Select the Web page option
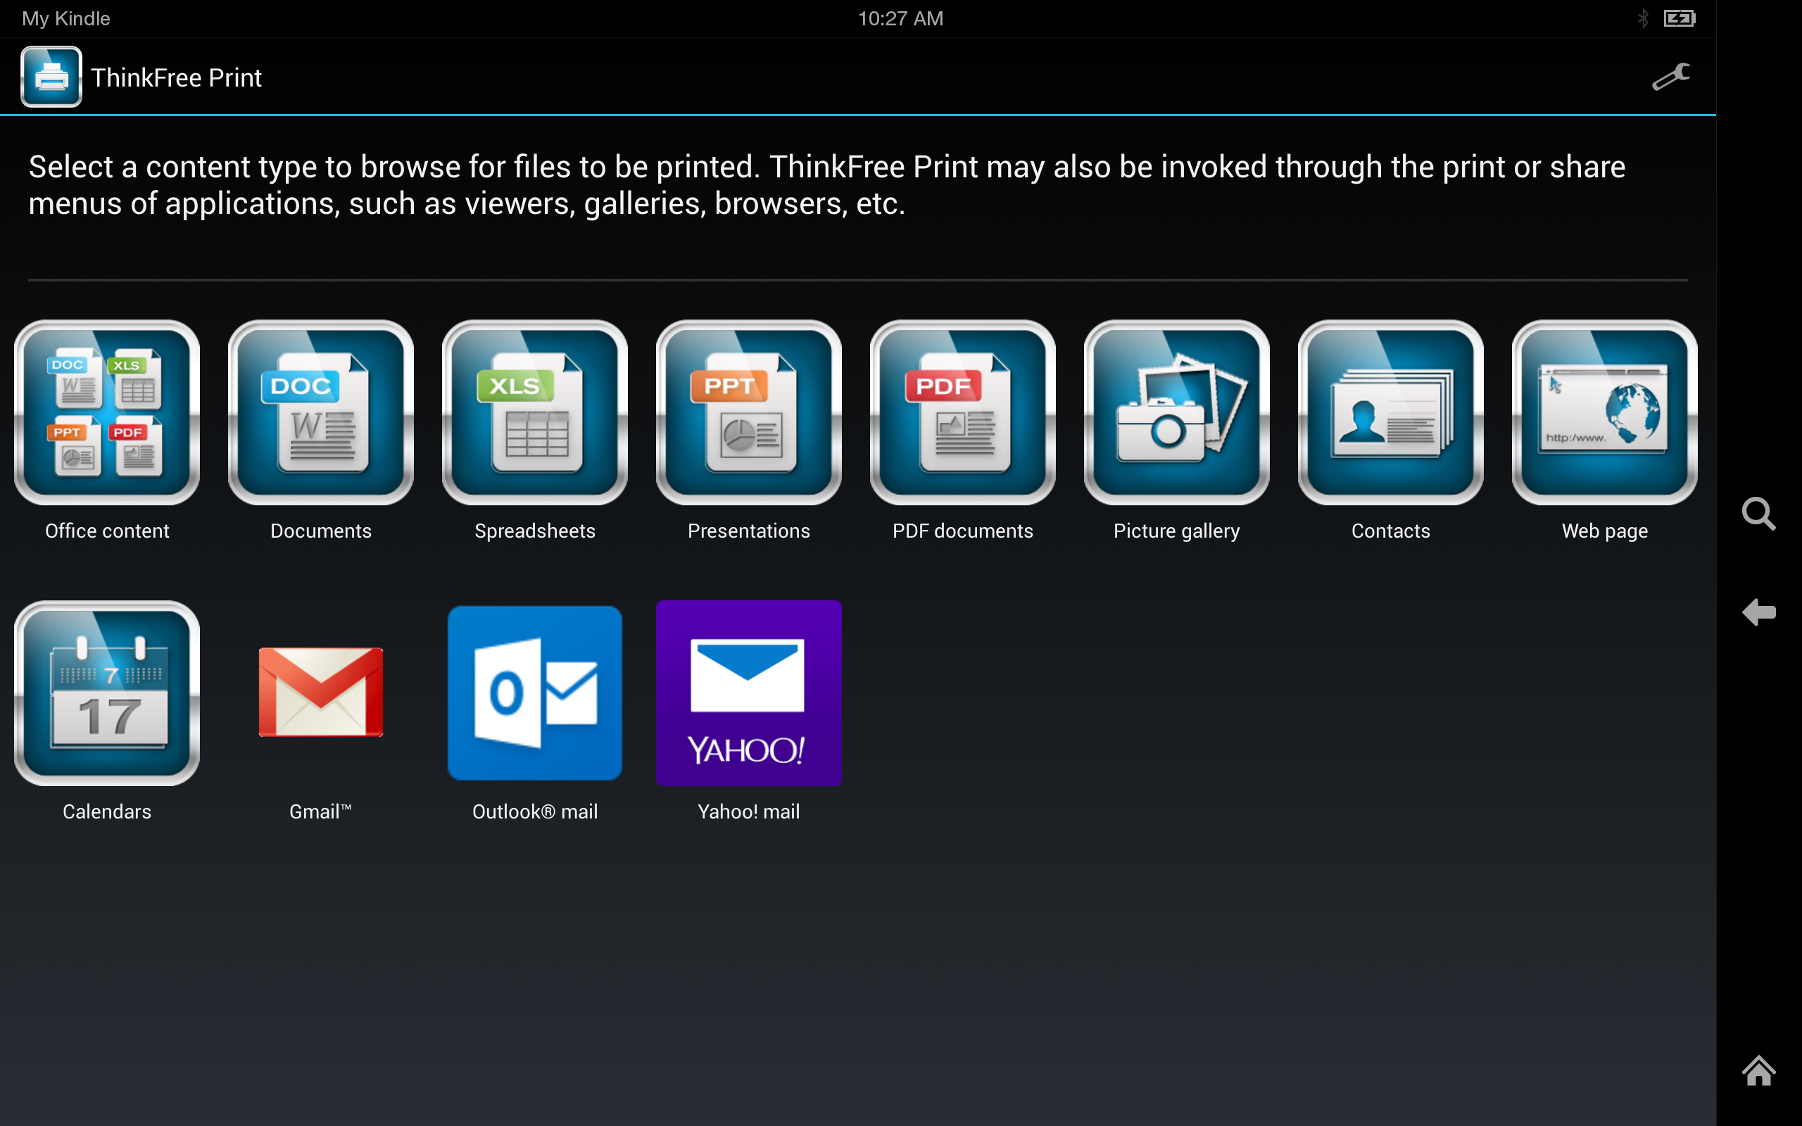1802x1126 pixels. pyautogui.click(x=1604, y=412)
